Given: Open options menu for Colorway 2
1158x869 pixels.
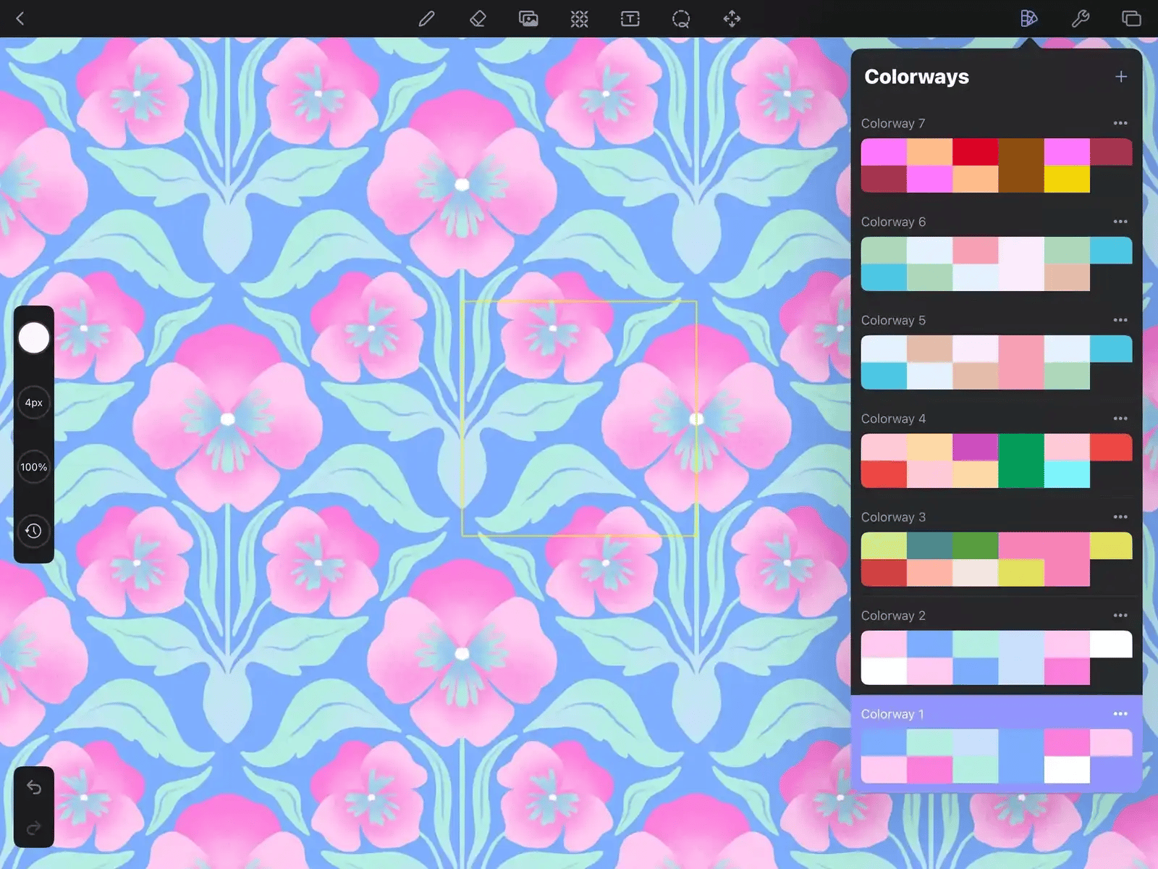Looking at the screenshot, I should 1120,616.
